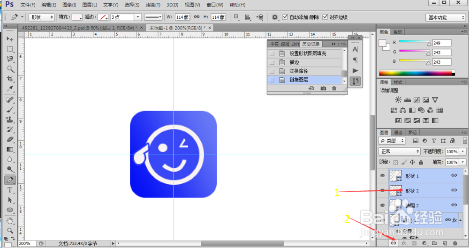Click the link layers icon in Layers panel
The width and height of the screenshot is (469, 248).
click(393, 243)
